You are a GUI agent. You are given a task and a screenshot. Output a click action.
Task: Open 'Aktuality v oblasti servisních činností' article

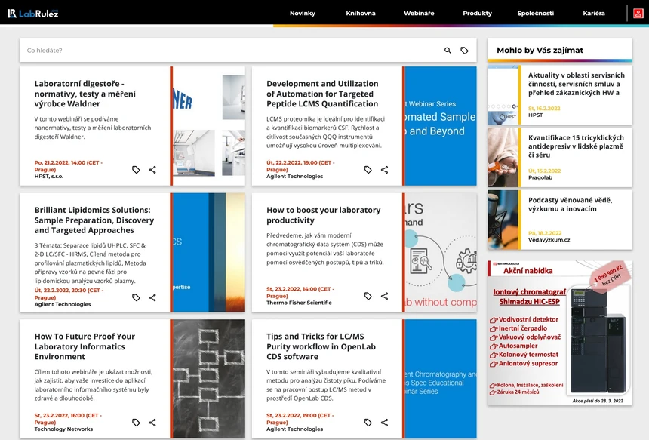tap(577, 84)
